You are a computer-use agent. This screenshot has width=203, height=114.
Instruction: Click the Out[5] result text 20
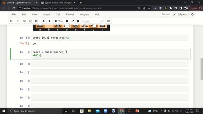[x=34, y=44]
